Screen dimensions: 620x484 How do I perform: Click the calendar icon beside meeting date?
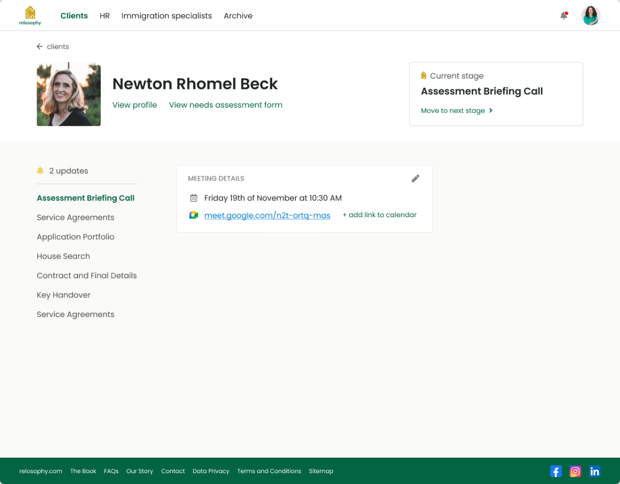coord(194,198)
